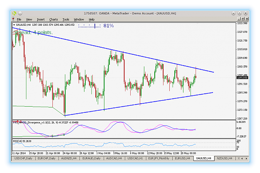The width and height of the screenshot is (260, 173).
Task: Switch to EURAUD,Daily chart tab
Action: click(x=92, y=158)
